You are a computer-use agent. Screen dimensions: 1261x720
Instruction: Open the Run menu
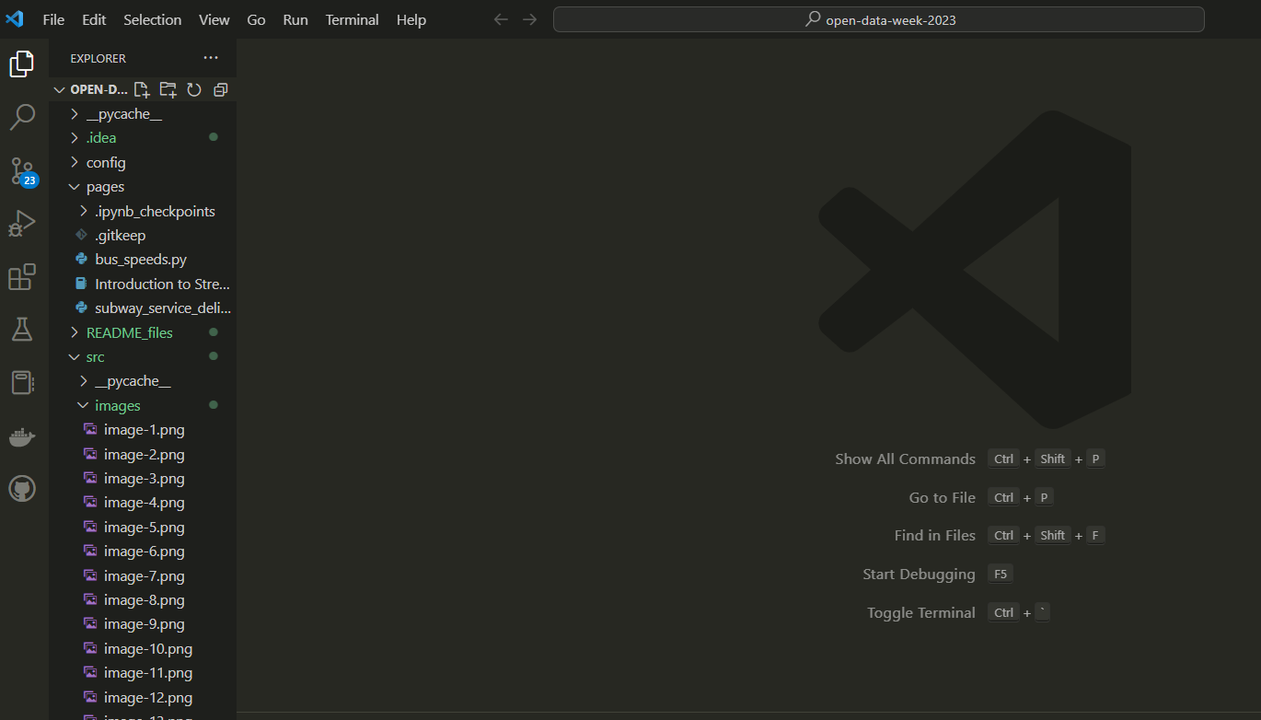[x=295, y=19]
